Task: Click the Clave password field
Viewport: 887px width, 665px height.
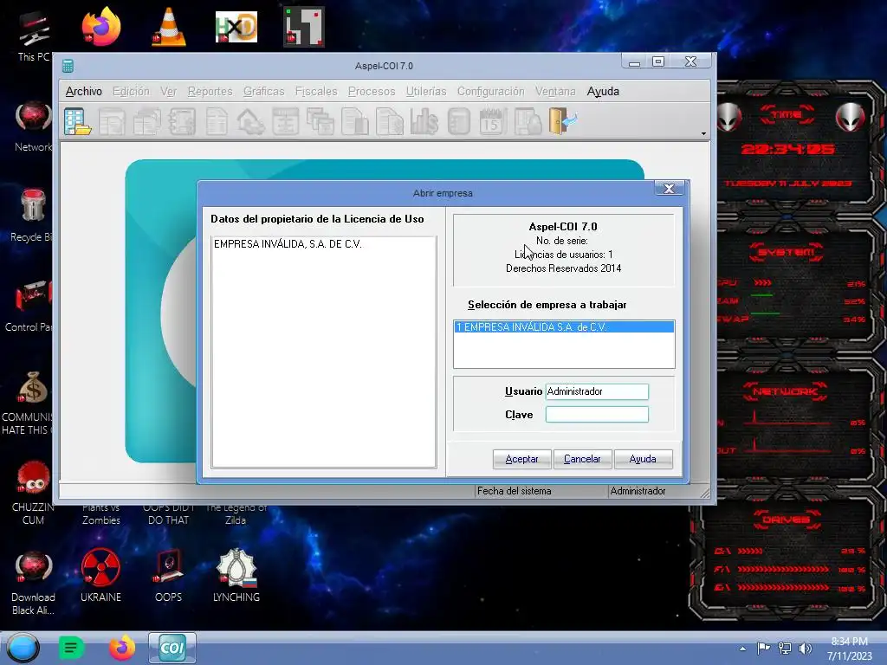Action: tap(597, 415)
